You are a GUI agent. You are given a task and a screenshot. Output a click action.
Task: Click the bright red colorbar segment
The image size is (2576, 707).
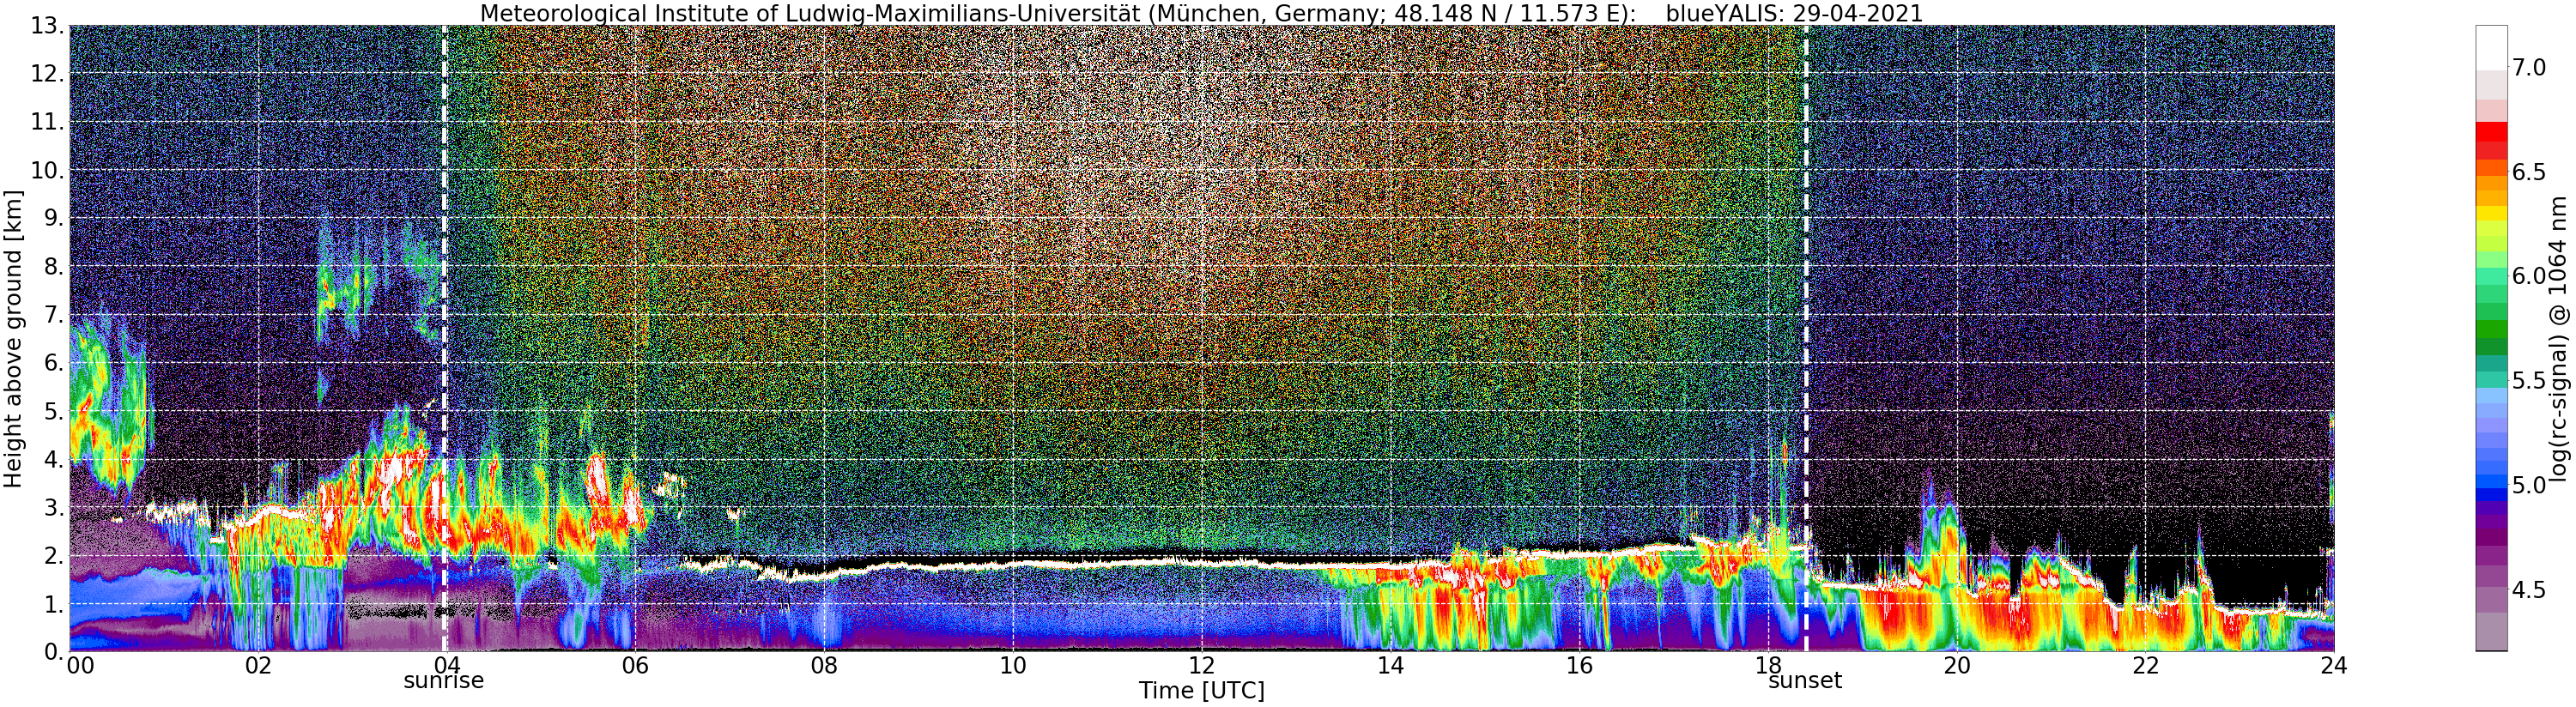pyautogui.click(x=2491, y=131)
